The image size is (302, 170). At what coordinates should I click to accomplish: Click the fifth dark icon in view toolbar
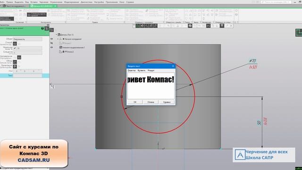point(155,25)
